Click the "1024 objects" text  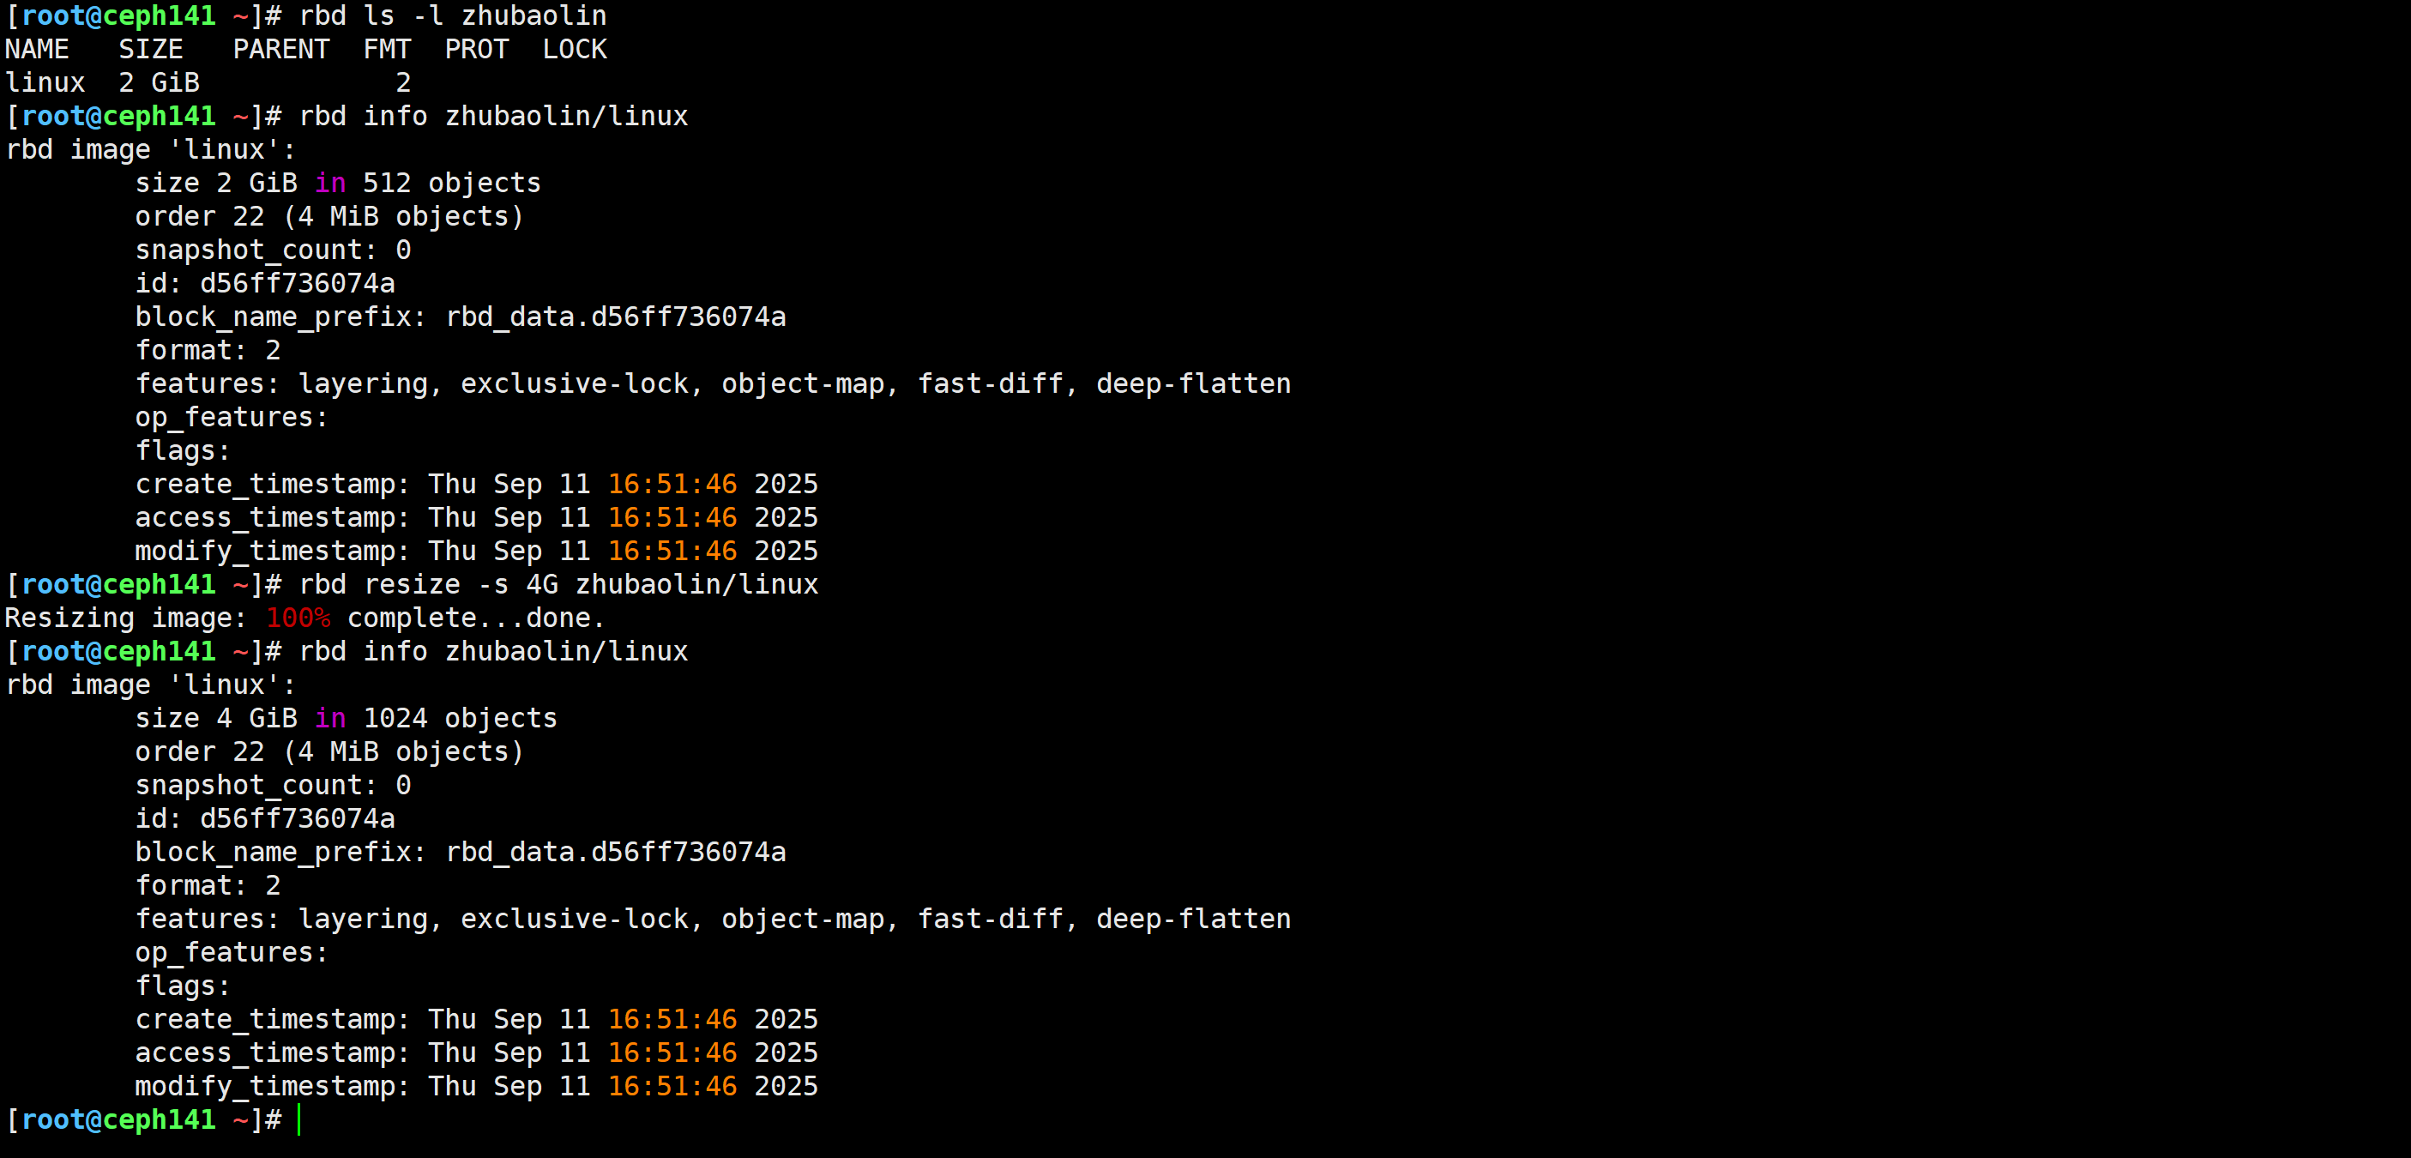460,719
